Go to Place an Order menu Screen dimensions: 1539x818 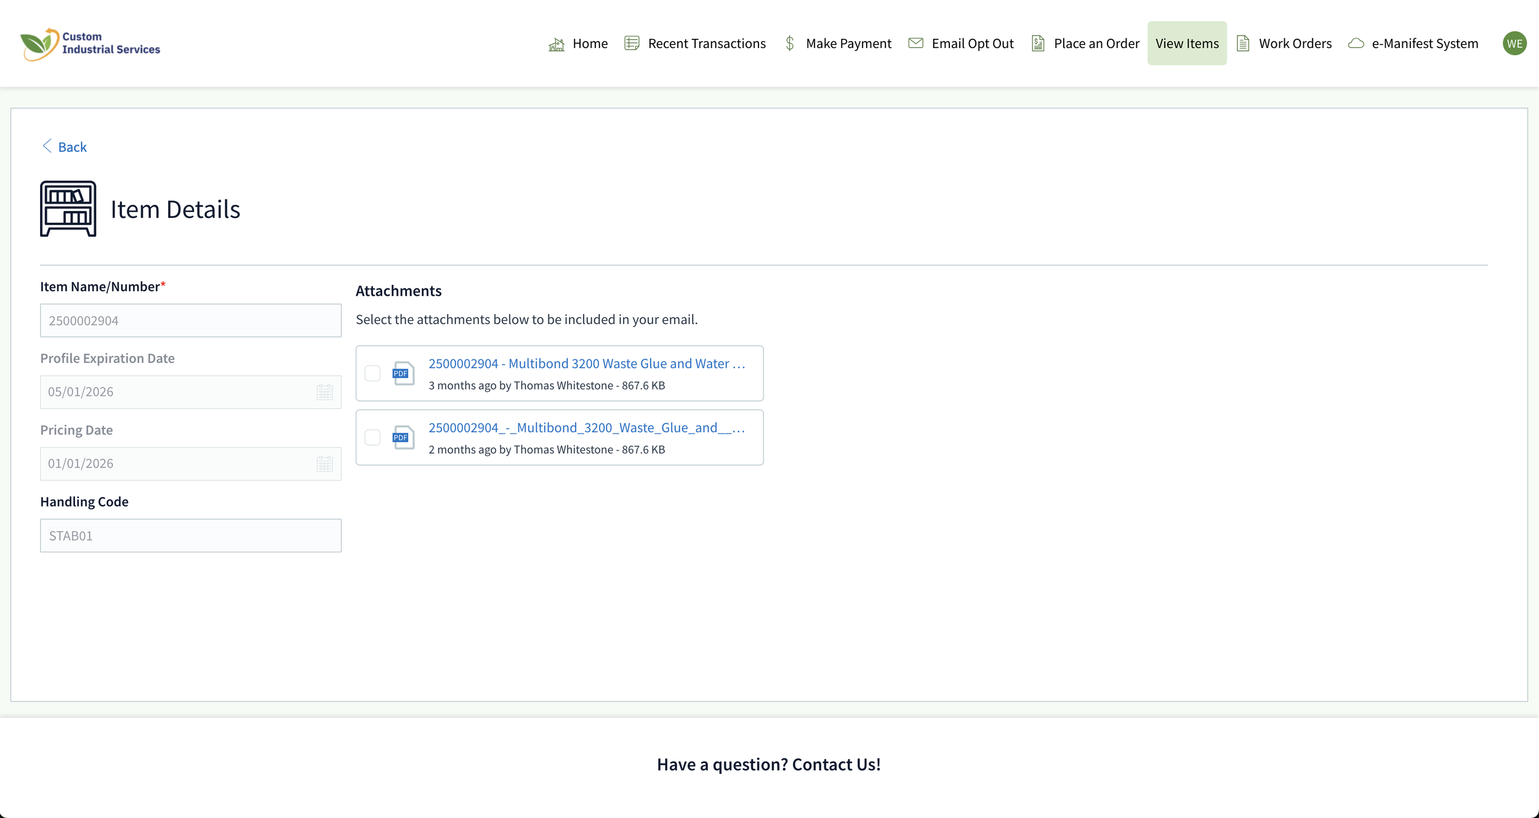pyautogui.click(x=1096, y=44)
